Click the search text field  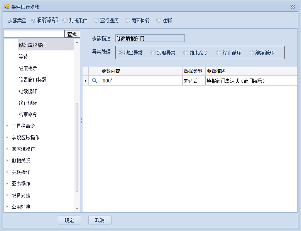click(x=34, y=34)
